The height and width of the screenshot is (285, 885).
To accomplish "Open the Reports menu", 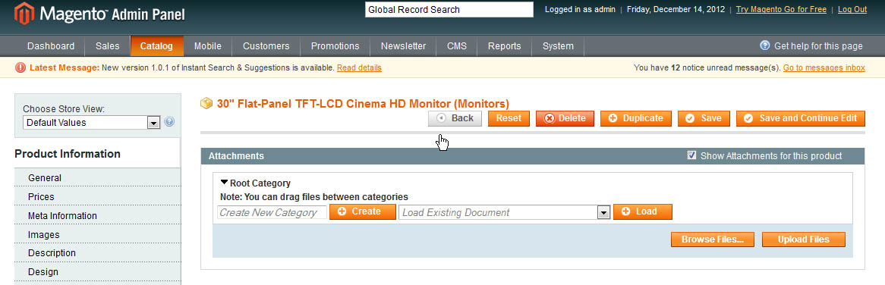I will tap(505, 46).
